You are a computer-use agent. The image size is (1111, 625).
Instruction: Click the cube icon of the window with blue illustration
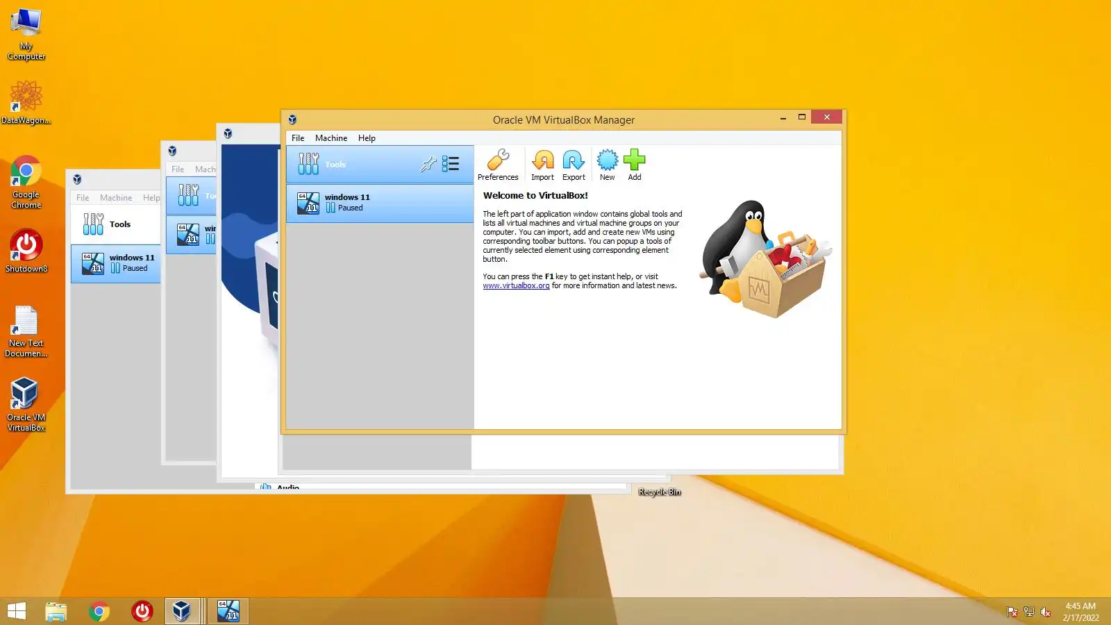[x=228, y=133]
